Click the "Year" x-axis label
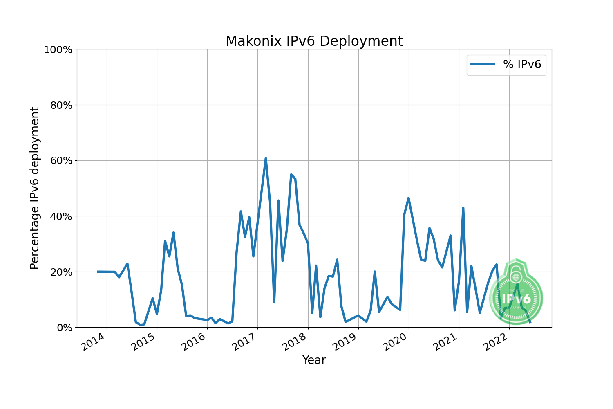The height and width of the screenshot is (409, 613). pos(314,360)
